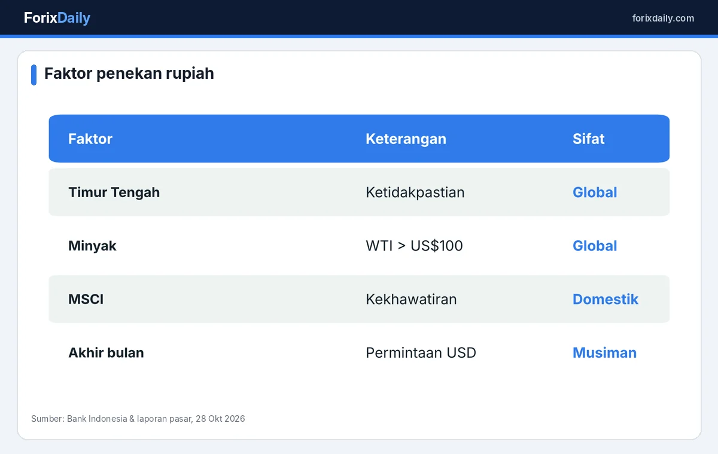Select the 'Akhir bulan' cell

106,352
